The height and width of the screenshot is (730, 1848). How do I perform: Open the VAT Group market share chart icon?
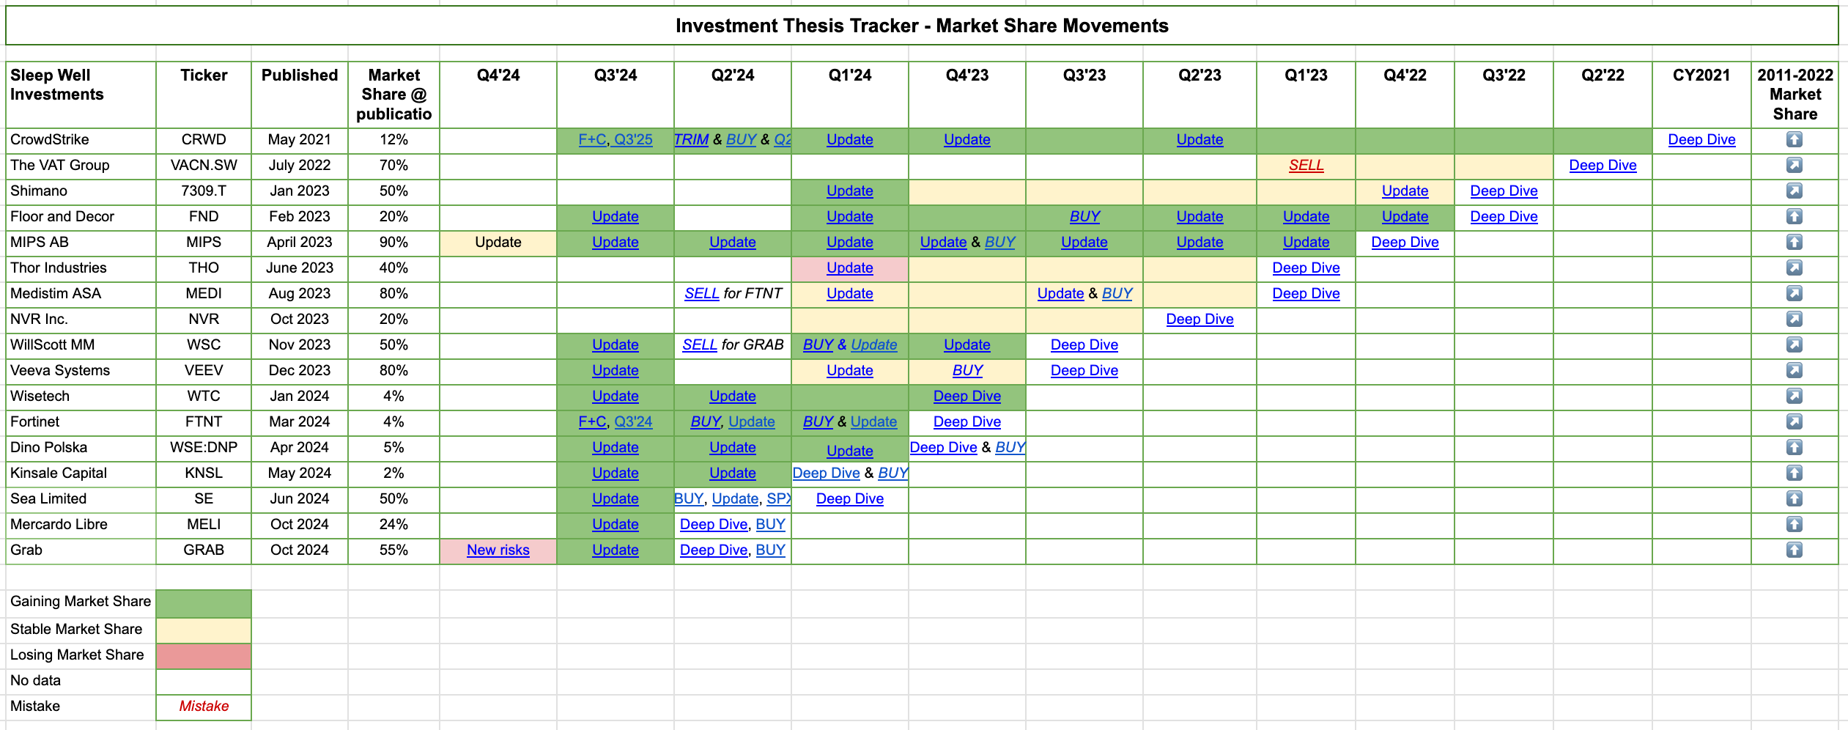1794,165
